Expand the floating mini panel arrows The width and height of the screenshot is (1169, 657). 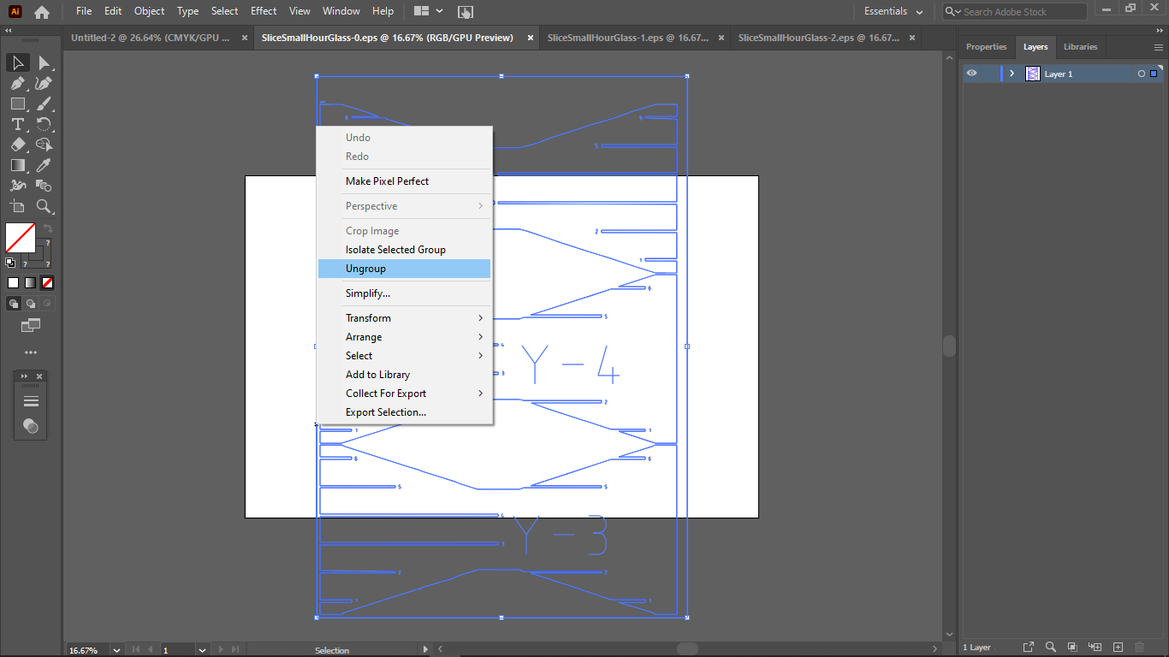point(24,376)
